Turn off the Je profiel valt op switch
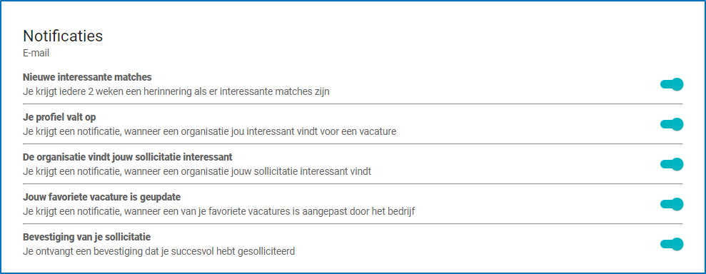 click(x=672, y=124)
